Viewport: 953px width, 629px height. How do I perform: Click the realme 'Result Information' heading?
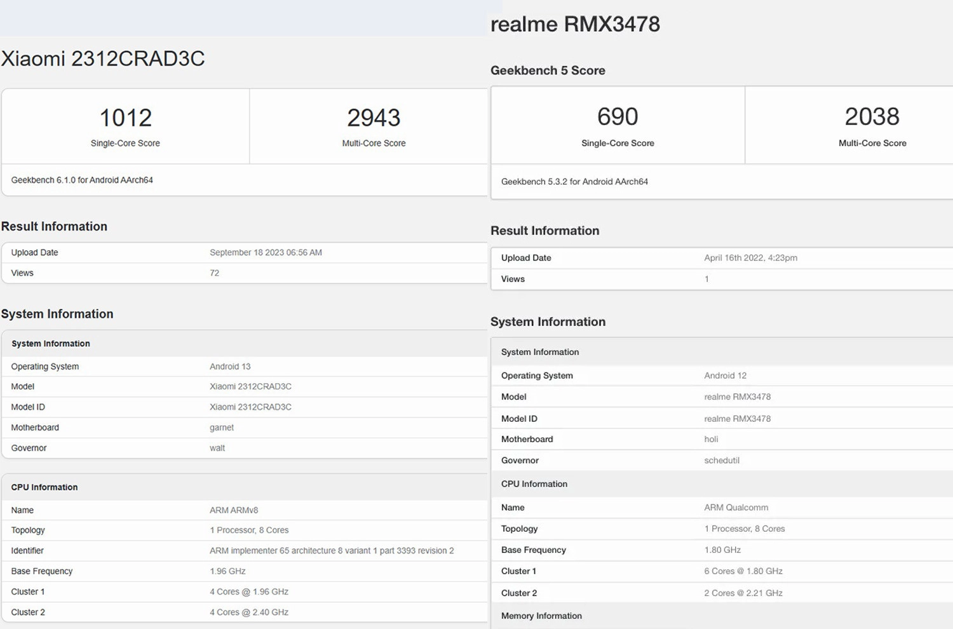click(544, 231)
